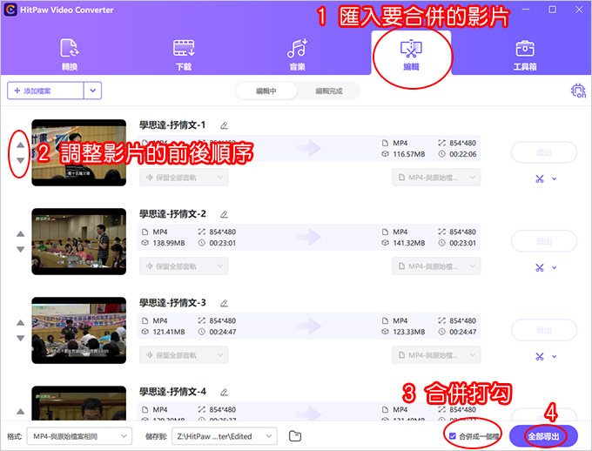This screenshot has height=451, width=592.
Task: Open the 格式 format dropdown at bottom
Action: pyautogui.click(x=80, y=436)
